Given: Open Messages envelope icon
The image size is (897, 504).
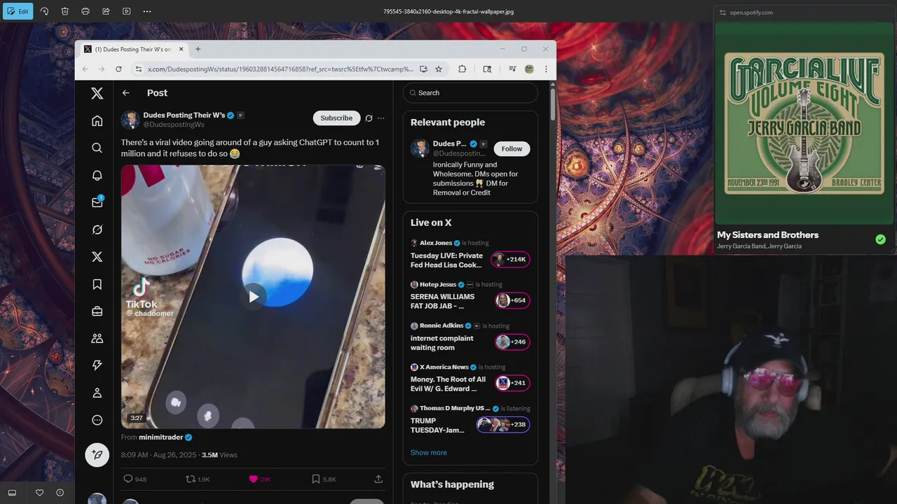Looking at the screenshot, I should pos(97,202).
